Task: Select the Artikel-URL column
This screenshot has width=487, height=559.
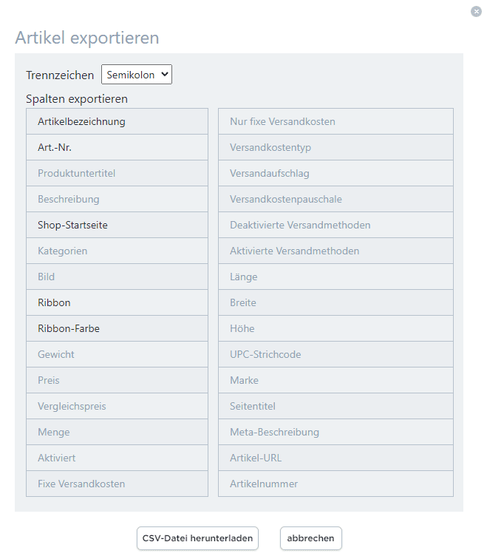Action: tap(336, 458)
